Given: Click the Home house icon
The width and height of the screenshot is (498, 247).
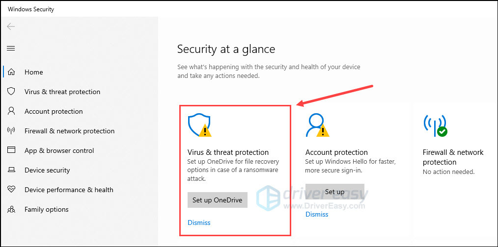Looking at the screenshot, I should (x=11, y=72).
